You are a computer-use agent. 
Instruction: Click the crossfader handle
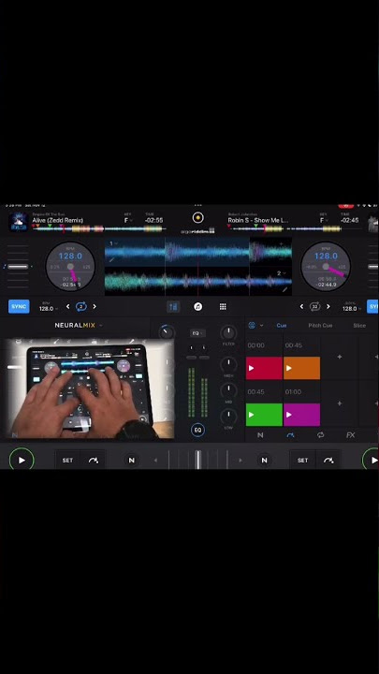198,460
